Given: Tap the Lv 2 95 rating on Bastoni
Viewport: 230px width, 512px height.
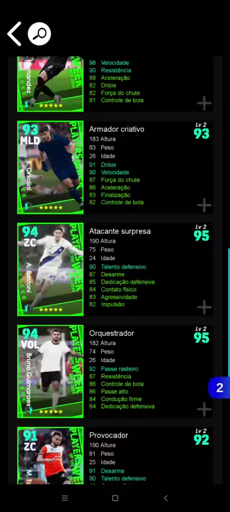Looking at the screenshot, I should pos(201,233).
